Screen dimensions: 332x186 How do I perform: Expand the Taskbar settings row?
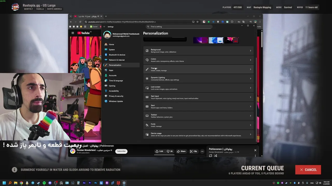pos(198,116)
